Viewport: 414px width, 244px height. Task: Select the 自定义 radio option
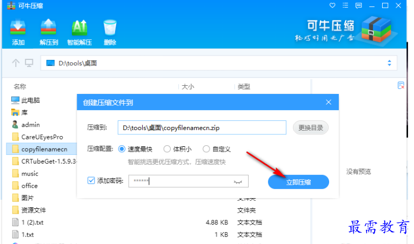click(206, 149)
